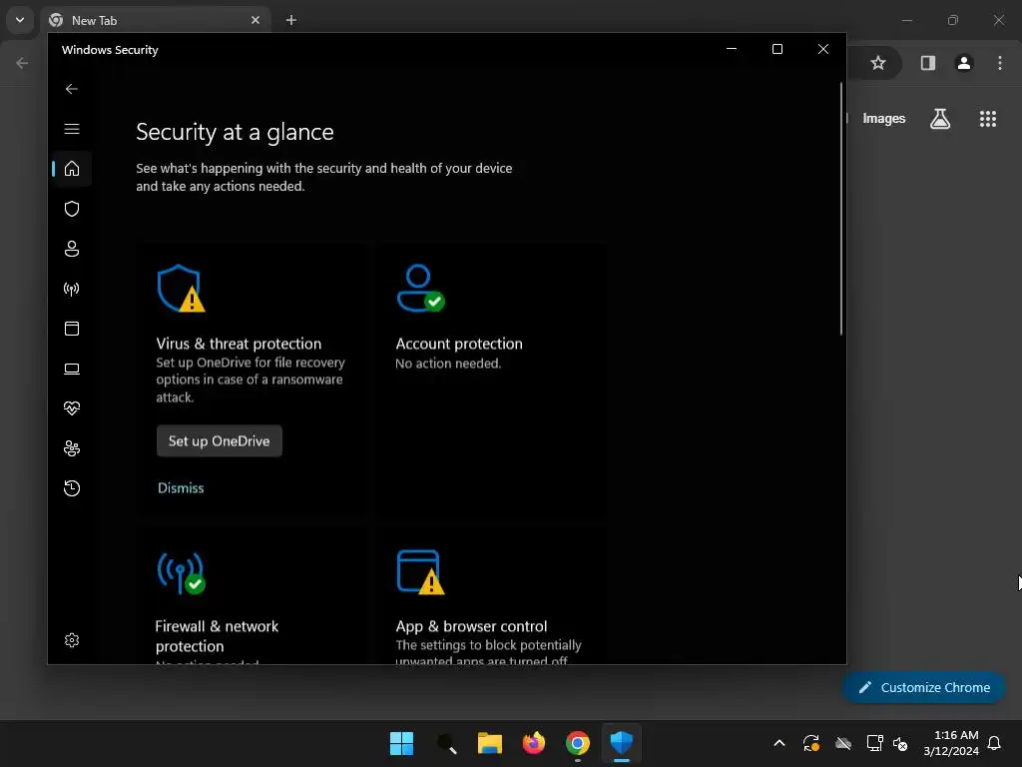Open File Explorer from taskbar
This screenshot has width=1022, height=767.
[x=489, y=743]
